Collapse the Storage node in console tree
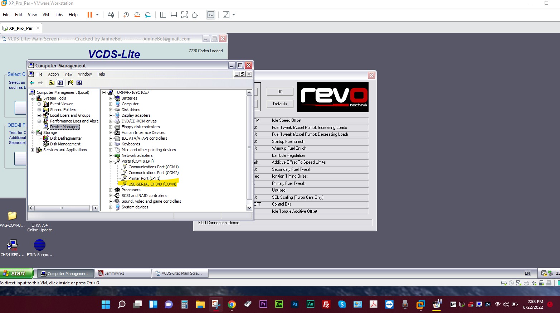 [x=32, y=133]
